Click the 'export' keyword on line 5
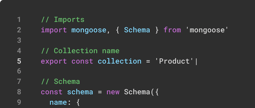The width and height of the screenshot is (255, 108). 54,61
